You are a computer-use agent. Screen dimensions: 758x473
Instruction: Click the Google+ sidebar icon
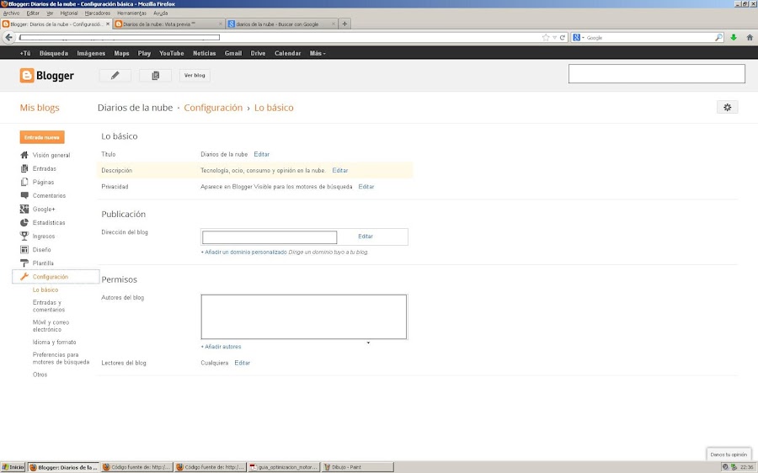(x=24, y=209)
